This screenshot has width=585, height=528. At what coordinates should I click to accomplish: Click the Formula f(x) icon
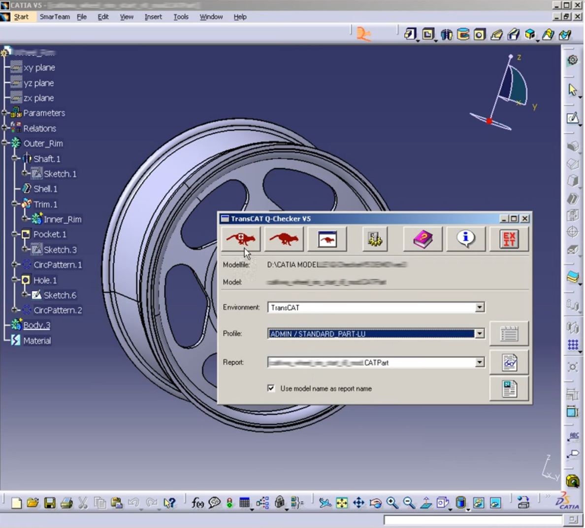point(197,503)
